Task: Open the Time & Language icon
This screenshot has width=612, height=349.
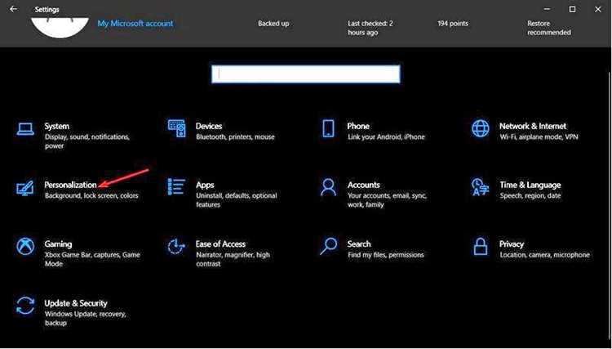Action: [x=480, y=187]
